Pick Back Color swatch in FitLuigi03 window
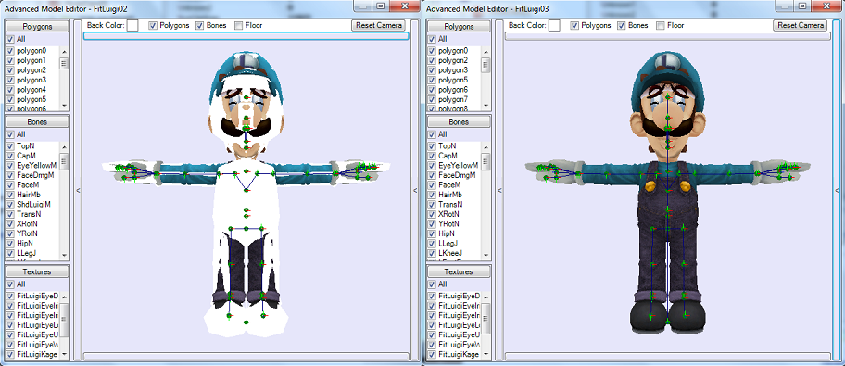845x366 pixels. tap(554, 25)
